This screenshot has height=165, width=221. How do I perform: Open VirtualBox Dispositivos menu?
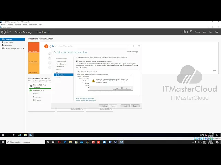33,24
